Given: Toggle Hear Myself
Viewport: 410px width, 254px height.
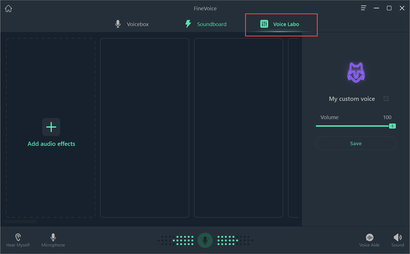Looking at the screenshot, I should (18, 240).
